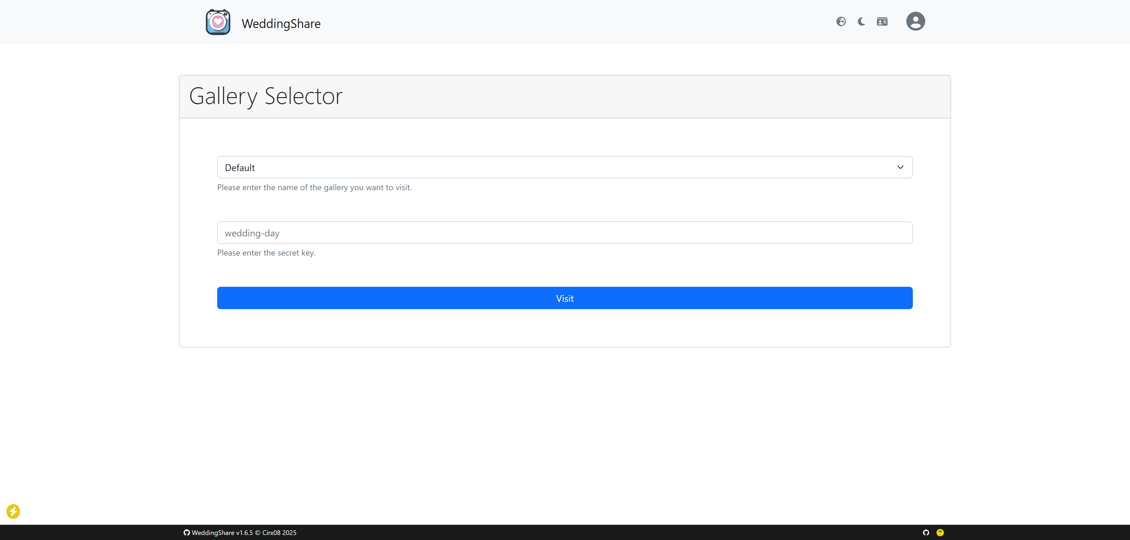Click the ID card icon in the header

pos(882,21)
